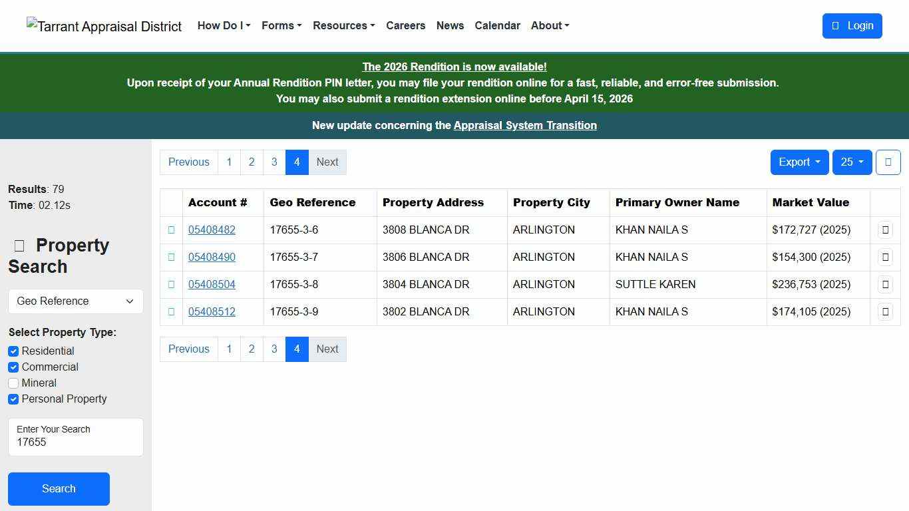Viewport: 909px width, 511px height.
Task: Open account 05408482 details link
Action: coord(212,230)
